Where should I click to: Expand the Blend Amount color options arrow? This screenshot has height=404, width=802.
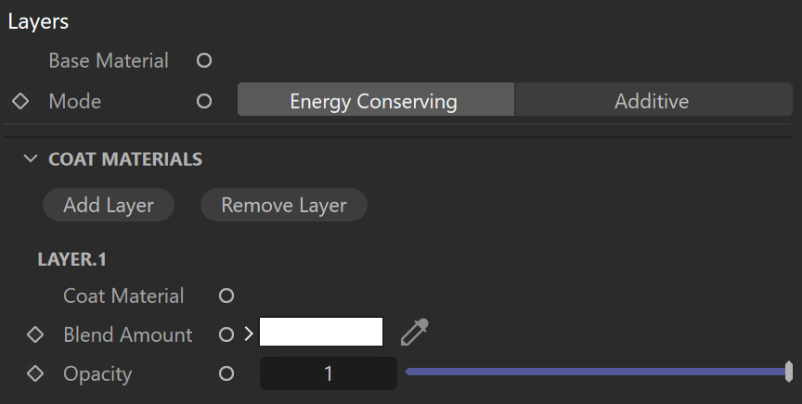pyautogui.click(x=249, y=334)
